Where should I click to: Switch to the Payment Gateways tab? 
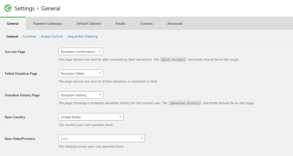(x=47, y=23)
